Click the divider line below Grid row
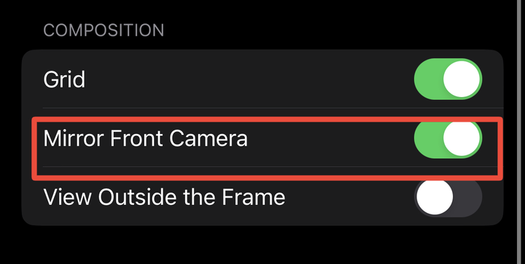This screenshot has width=525, height=264. (x=273, y=108)
